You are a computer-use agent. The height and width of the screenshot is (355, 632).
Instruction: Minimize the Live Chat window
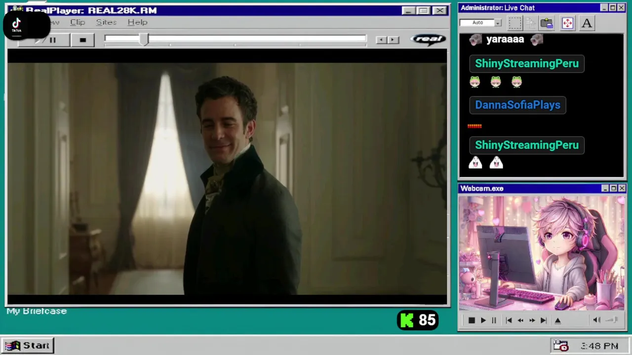coord(604,8)
